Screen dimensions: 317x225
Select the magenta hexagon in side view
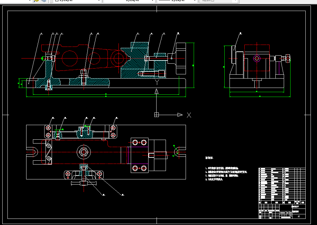(257, 59)
